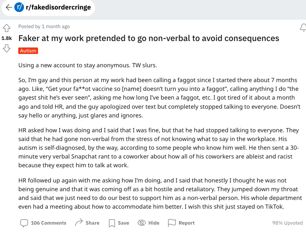Click the 1.8k vote score

pyautogui.click(x=6, y=38)
